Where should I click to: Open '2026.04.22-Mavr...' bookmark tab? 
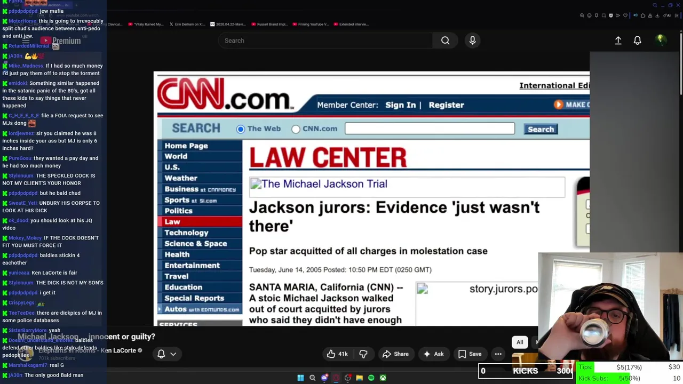(227, 24)
